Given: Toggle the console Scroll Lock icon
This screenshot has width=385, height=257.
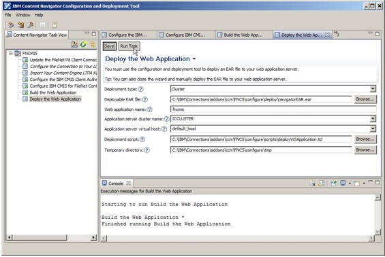Looking at the screenshot, I should tap(321, 184).
